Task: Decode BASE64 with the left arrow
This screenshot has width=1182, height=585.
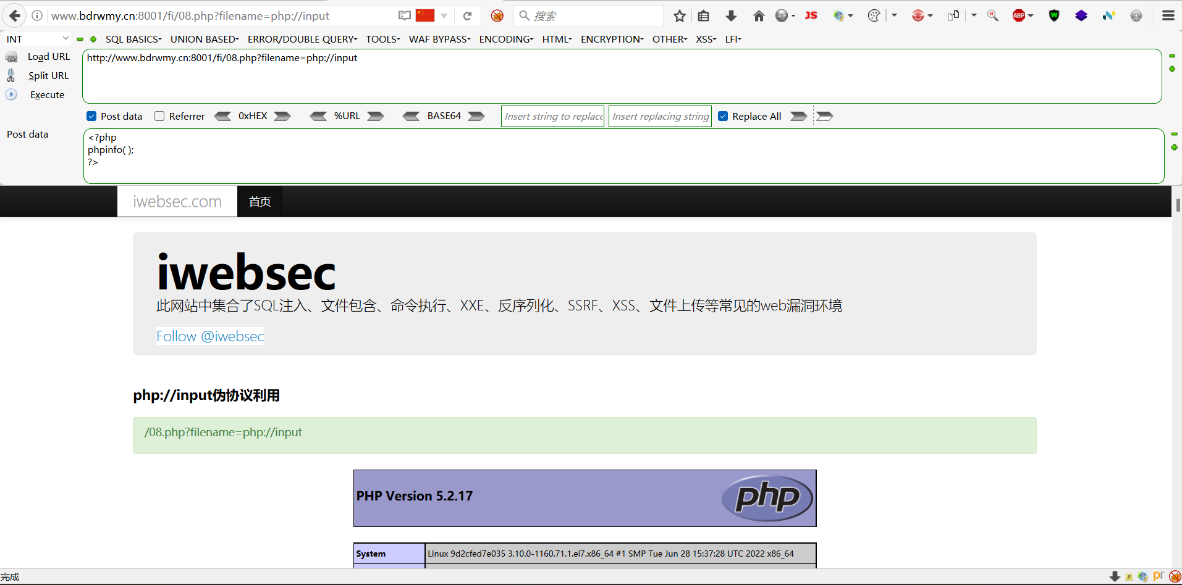Action: (412, 116)
